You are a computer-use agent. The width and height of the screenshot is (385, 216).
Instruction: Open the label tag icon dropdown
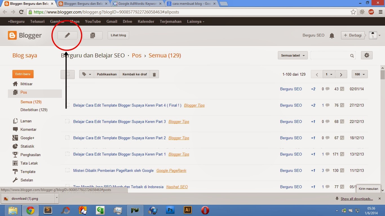tap(87, 74)
